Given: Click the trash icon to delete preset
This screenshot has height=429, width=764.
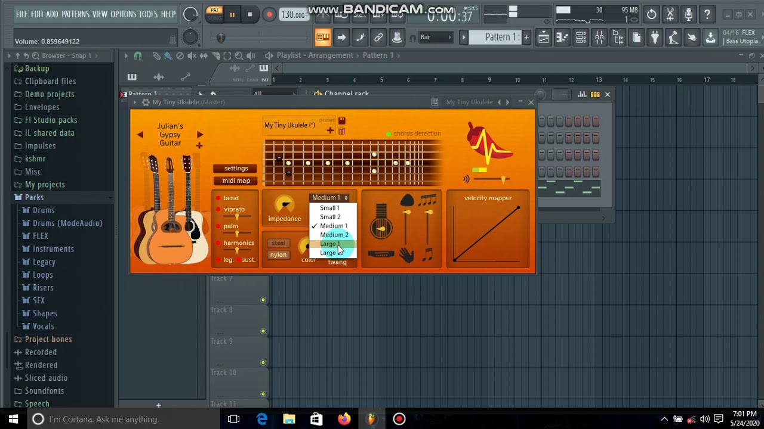Looking at the screenshot, I should [341, 131].
